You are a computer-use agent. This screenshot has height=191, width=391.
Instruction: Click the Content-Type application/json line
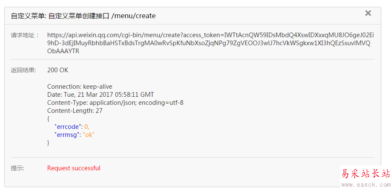115,103
